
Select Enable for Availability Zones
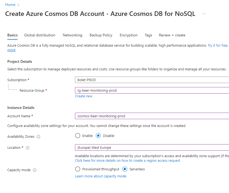(x=78, y=136)
